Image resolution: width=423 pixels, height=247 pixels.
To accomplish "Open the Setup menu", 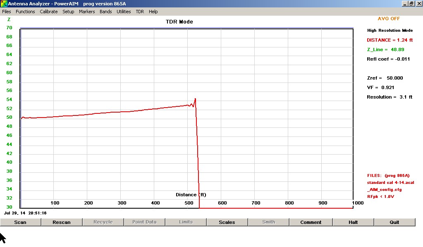I will [x=68, y=12].
